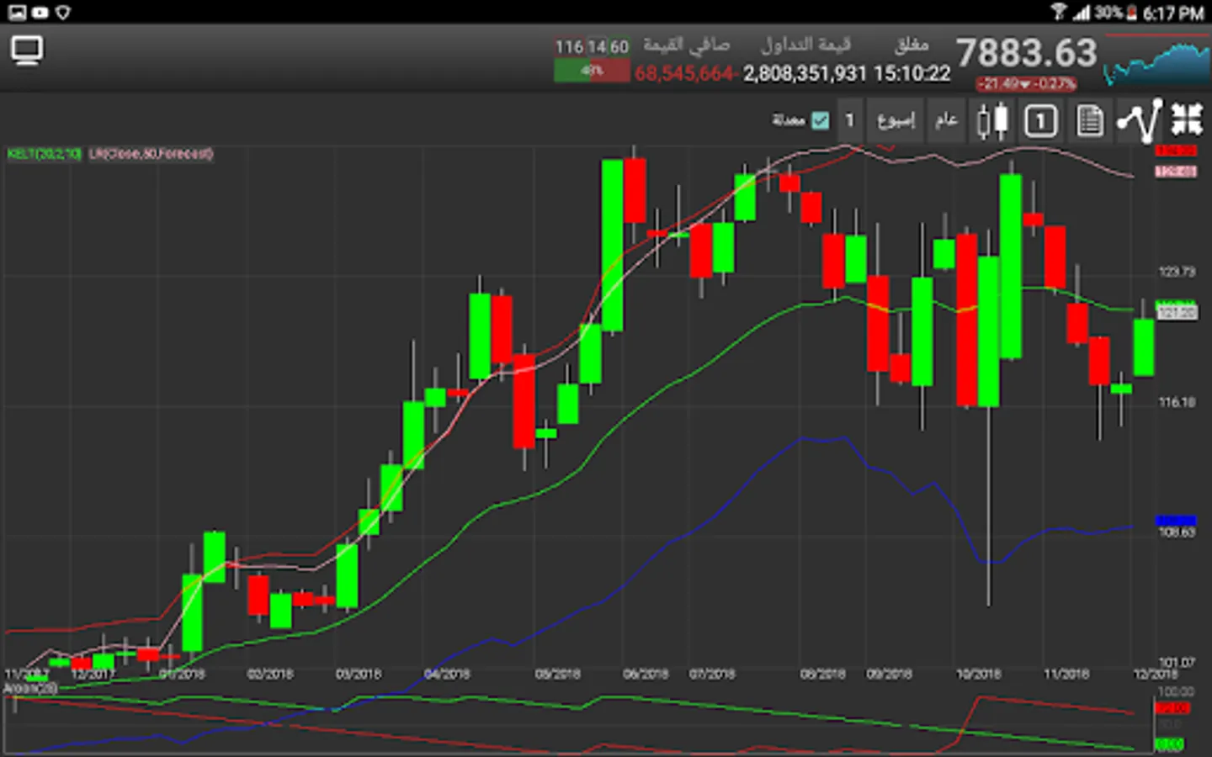Image resolution: width=1212 pixels, height=757 pixels.
Task: Open the mini index chart thumbnail
Action: (x=1156, y=61)
